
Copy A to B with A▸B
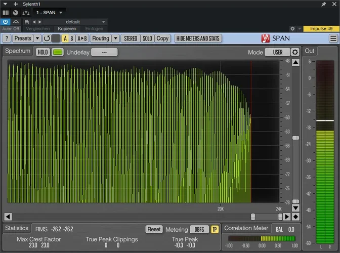click(82, 38)
